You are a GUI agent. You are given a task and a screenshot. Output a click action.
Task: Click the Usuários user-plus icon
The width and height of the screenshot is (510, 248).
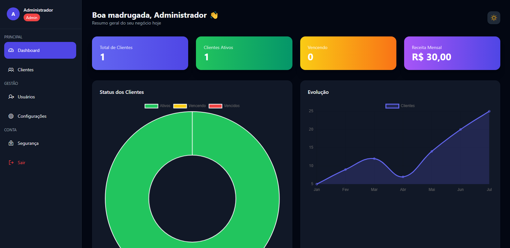point(11,97)
